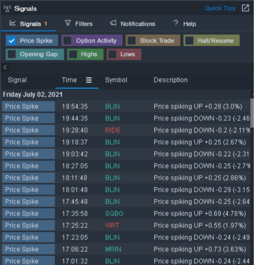The image size is (254, 265).
Task: Open the Notifications tab
Action: pos(133,24)
